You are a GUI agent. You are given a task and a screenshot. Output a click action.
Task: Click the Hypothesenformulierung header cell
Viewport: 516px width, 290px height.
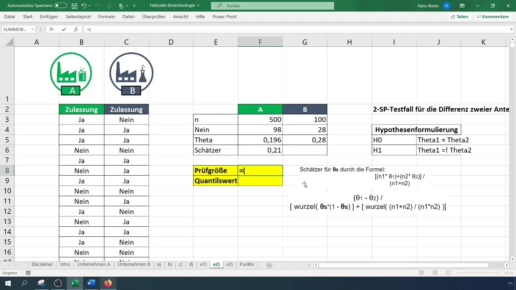tap(416, 130)
